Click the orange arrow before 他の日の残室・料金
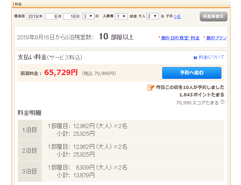 tap(159, 38)
